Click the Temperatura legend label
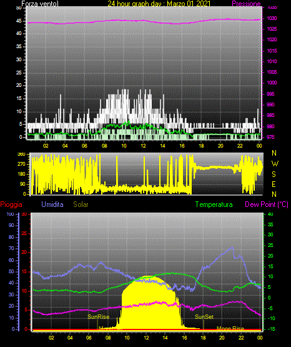Image resolution: width=291 pixels, height=347 pixels. click(x=214, y=204)
